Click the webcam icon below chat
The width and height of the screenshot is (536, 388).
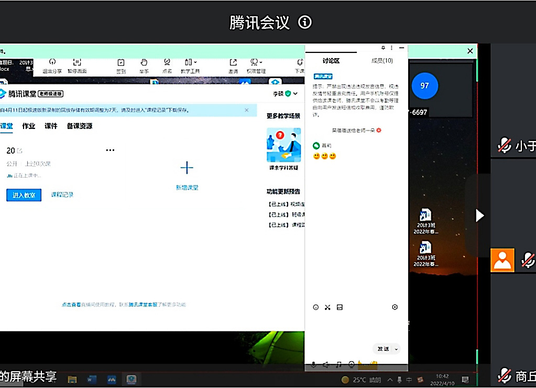352,364
